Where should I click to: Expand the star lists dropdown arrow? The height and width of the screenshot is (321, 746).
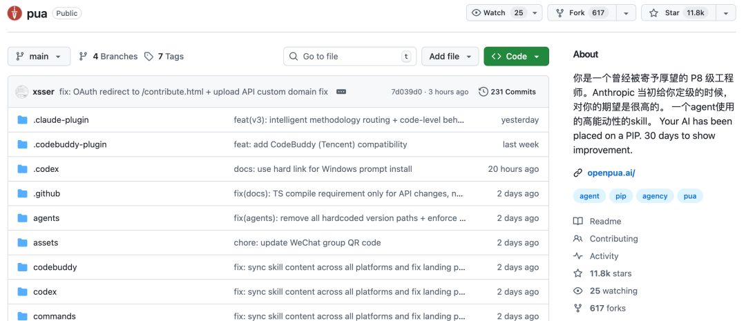[x=725, y=13]
